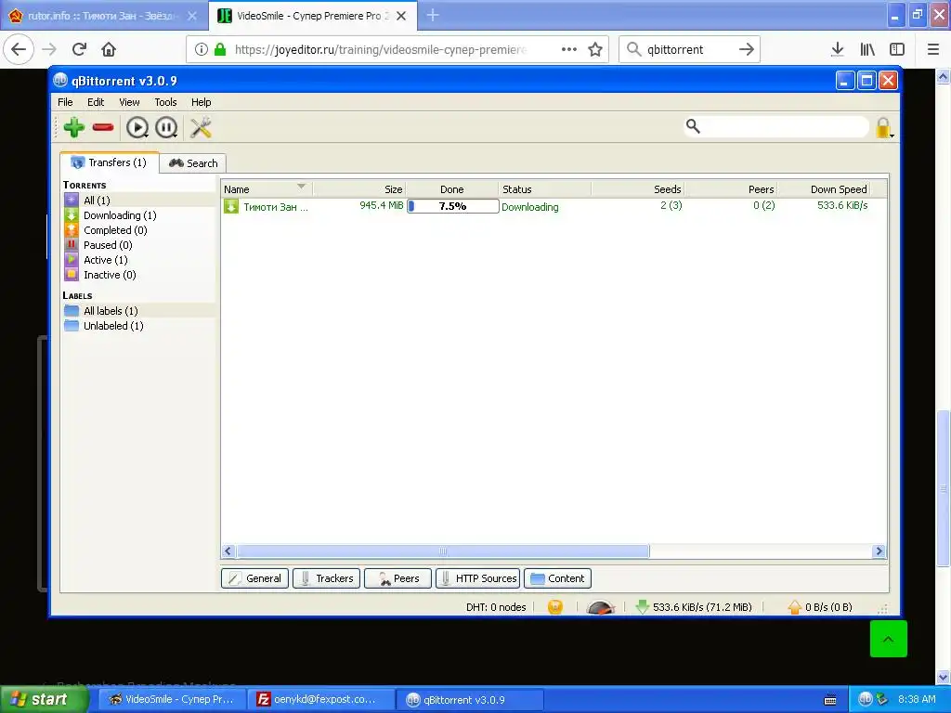Click the green scroll-to-top button on the page
The height and width of the screenshot is (713, 951).
pos(889,639)
